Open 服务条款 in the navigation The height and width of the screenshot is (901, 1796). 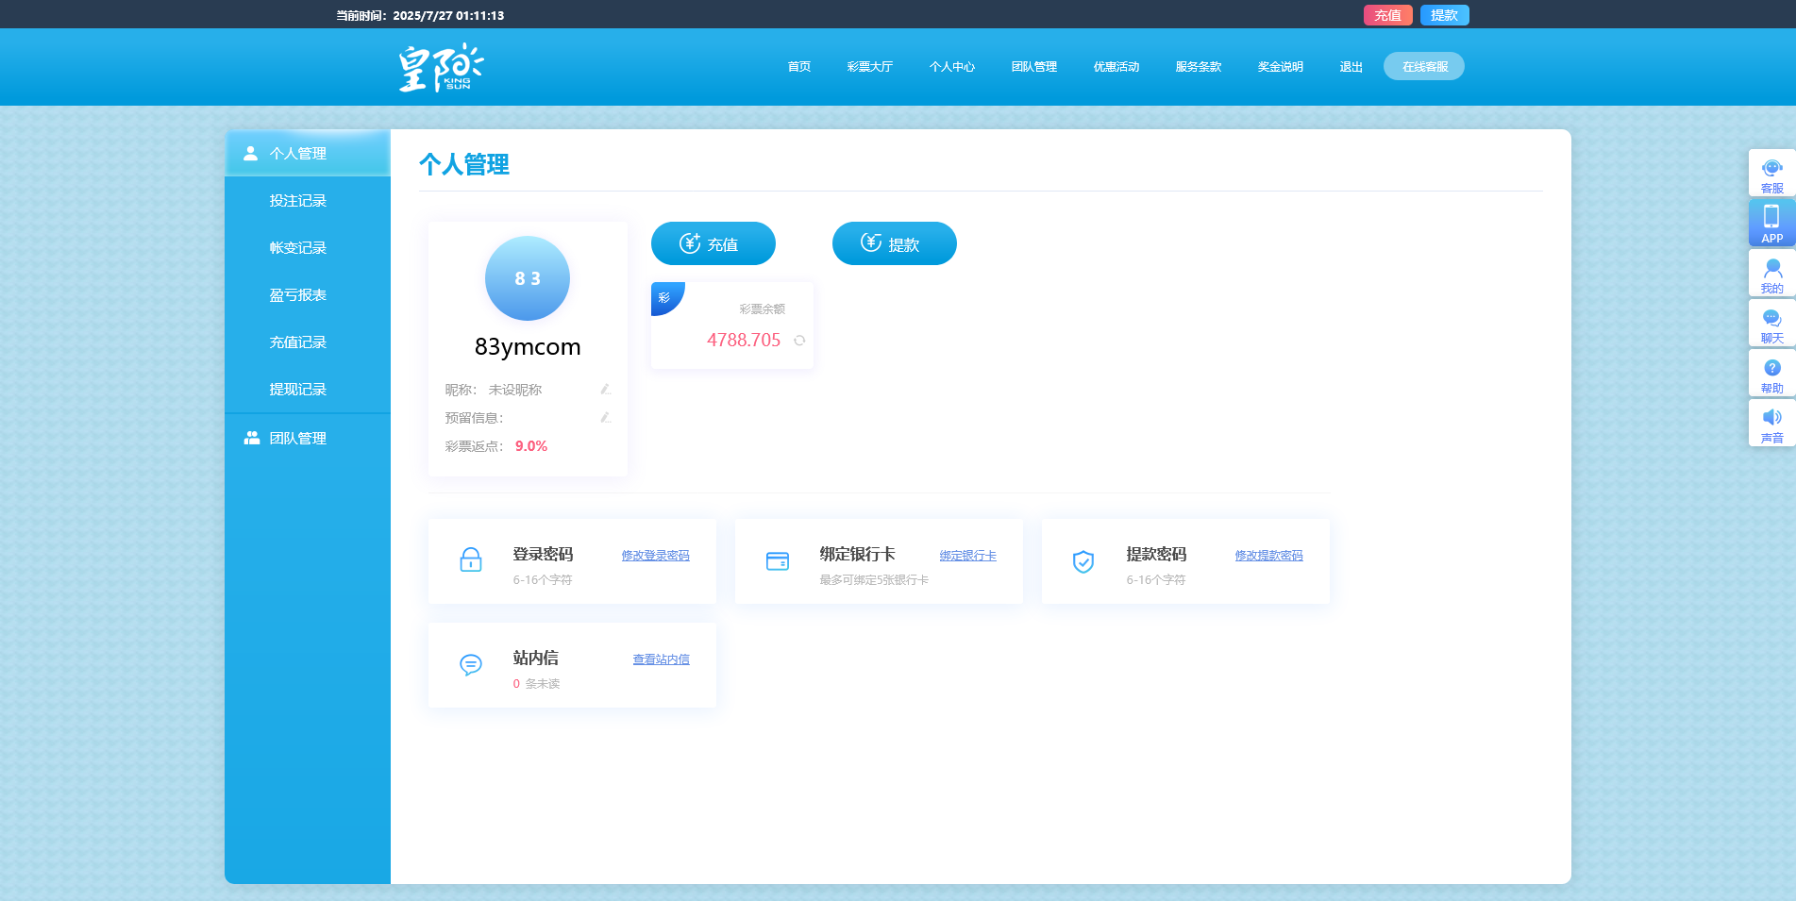[1199, 67]
